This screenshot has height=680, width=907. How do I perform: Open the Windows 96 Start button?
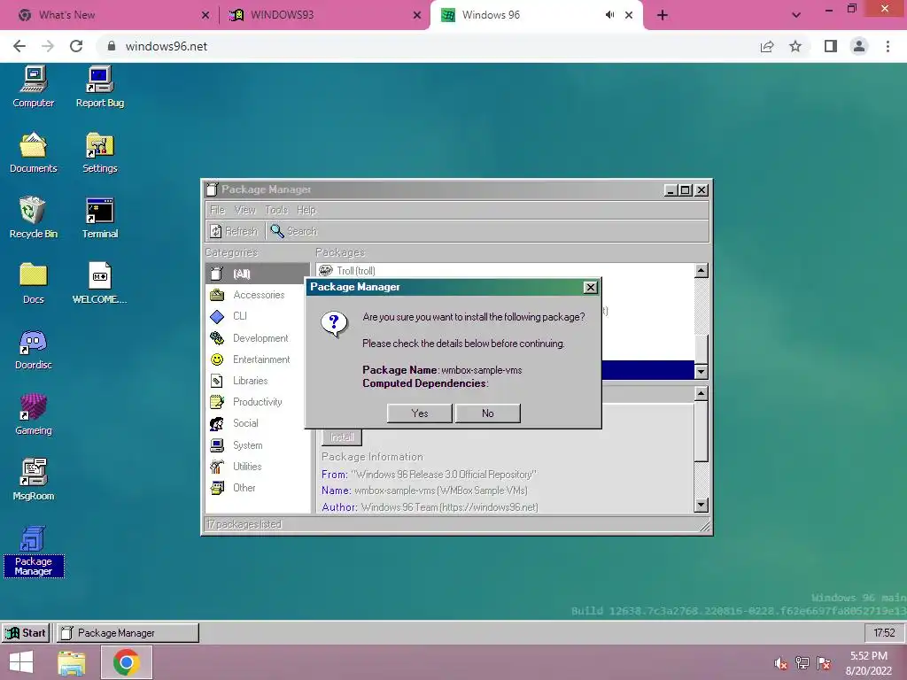26,633
